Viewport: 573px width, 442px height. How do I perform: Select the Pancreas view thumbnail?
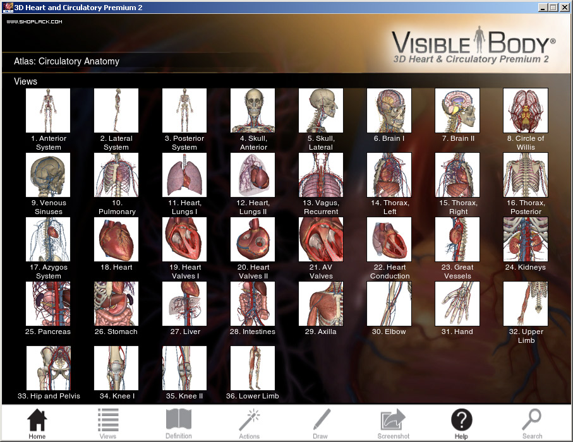click(x=48, y=304)
